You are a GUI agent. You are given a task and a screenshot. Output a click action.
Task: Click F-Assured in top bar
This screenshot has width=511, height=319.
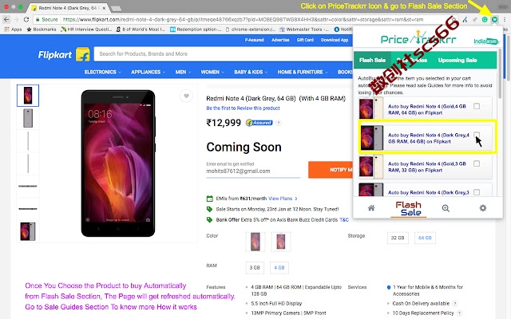(254, 40)
